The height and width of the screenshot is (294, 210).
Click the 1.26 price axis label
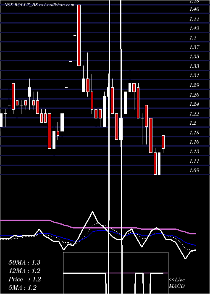(194, 94)
